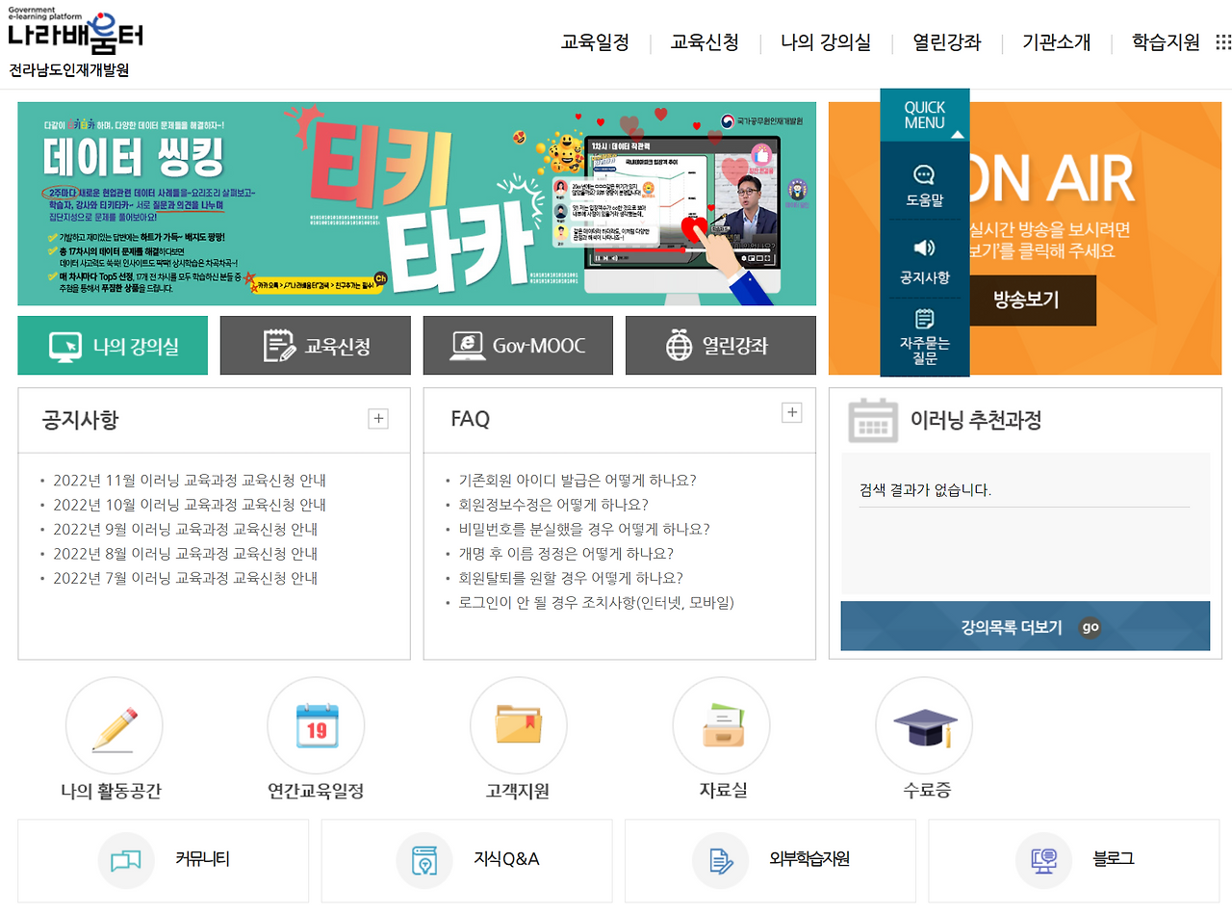Screen dimensions: 1232x915
Task: Collapse the QUICK MENU with its arrow
Action: 957,135
